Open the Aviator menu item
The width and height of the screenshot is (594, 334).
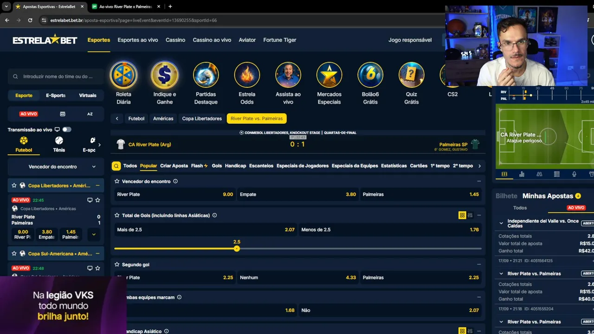point(247,40)
